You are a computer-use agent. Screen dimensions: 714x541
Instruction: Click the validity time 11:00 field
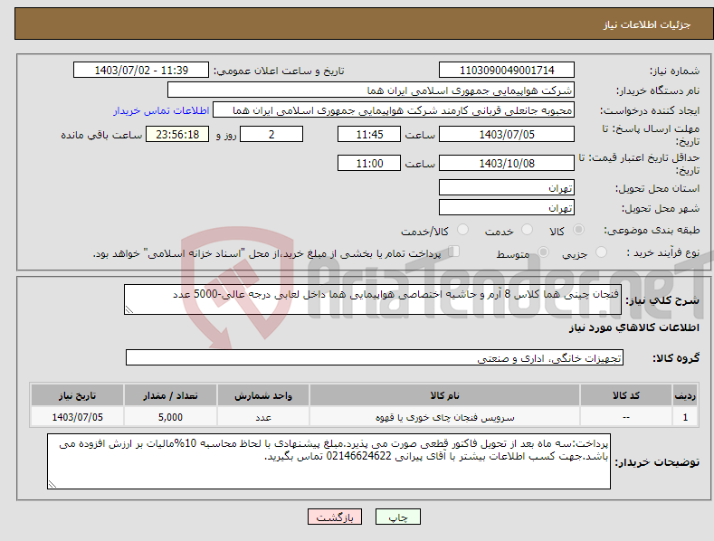point(369,163)
